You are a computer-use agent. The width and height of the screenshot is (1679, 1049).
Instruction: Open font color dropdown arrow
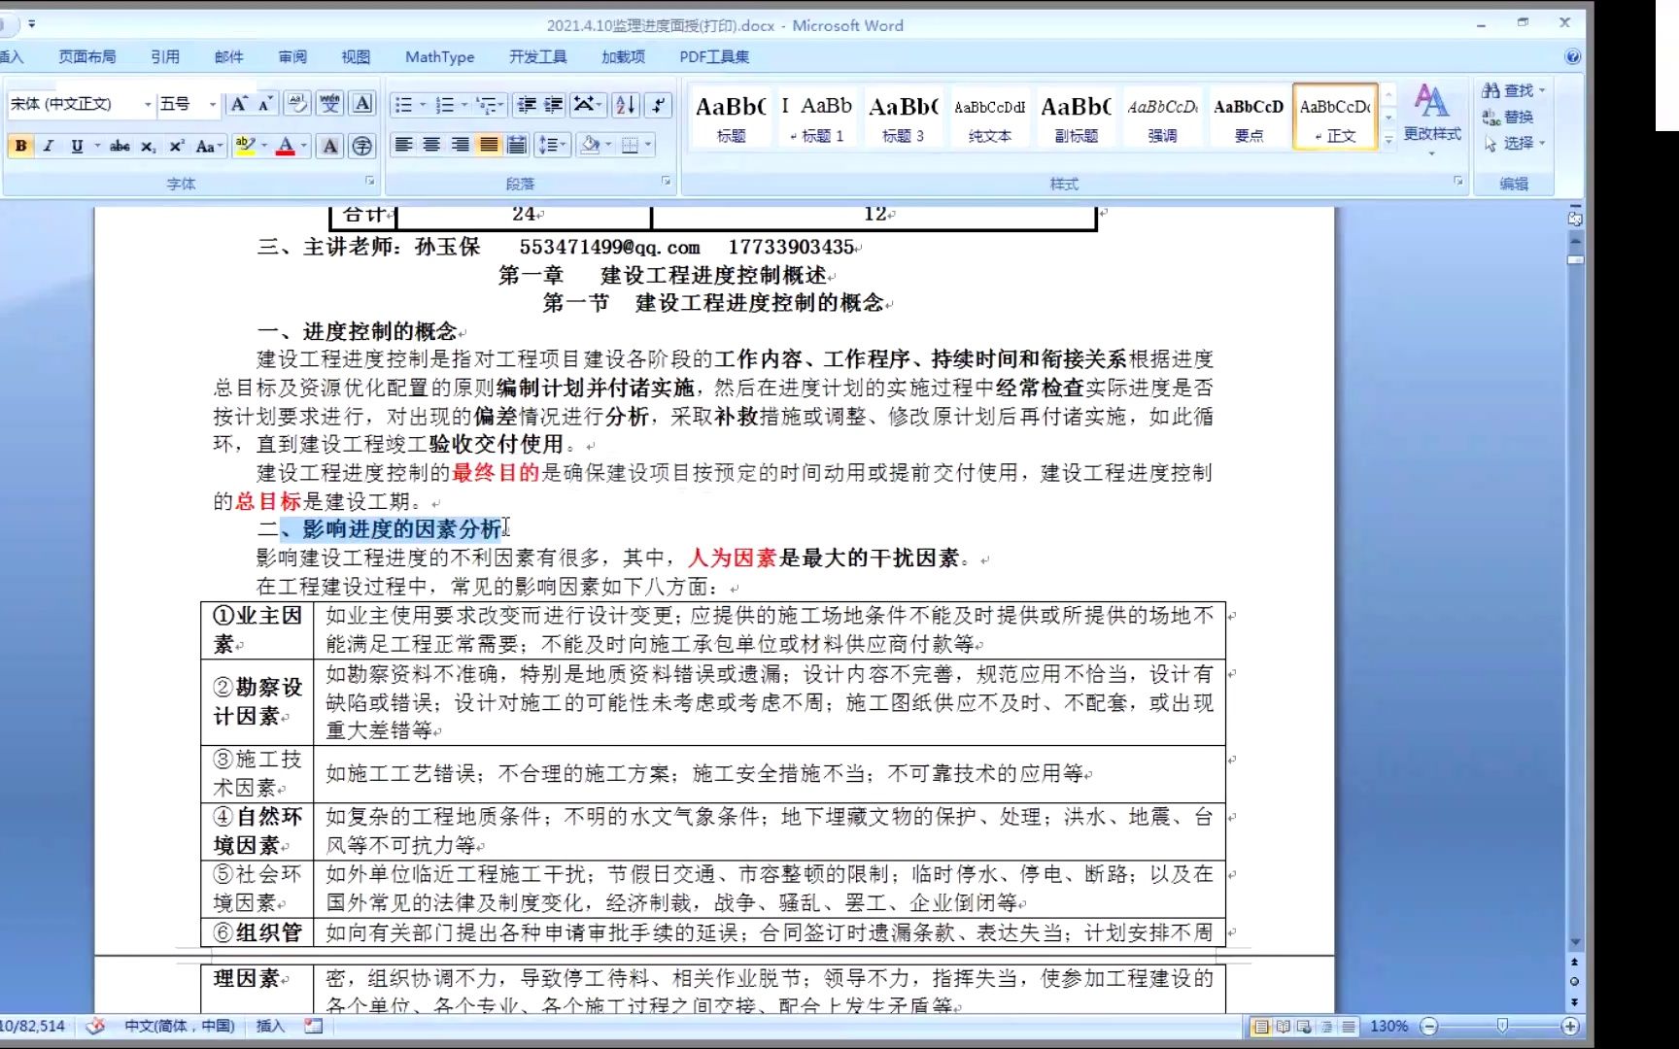click(304, 146)
